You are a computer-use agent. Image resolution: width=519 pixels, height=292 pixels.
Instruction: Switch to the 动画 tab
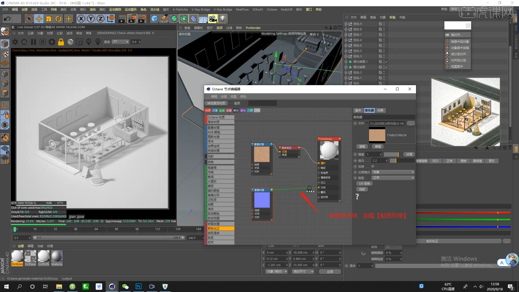coord(380,110)
